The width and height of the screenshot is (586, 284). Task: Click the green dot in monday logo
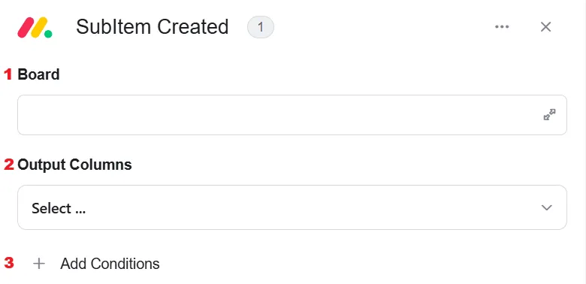click(x=48, y=34)
